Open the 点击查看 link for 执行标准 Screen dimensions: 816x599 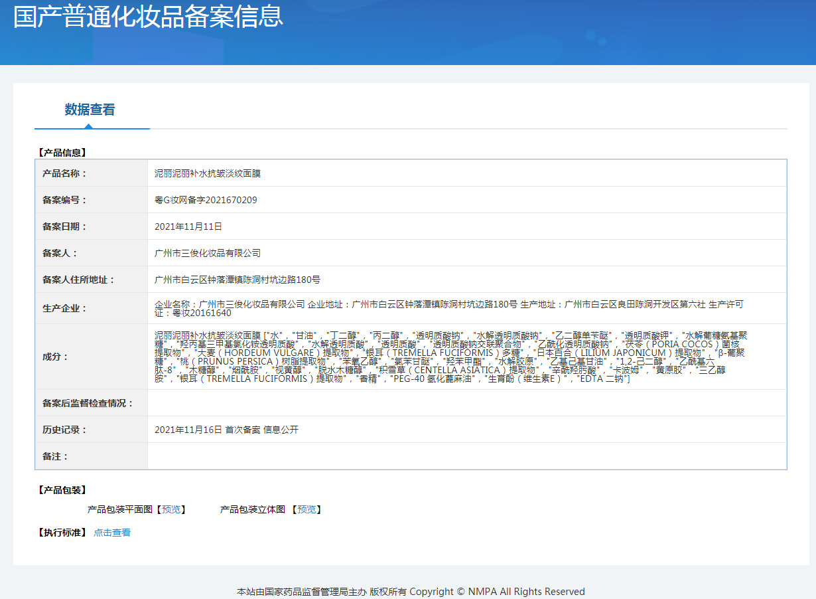click(112, 533)
